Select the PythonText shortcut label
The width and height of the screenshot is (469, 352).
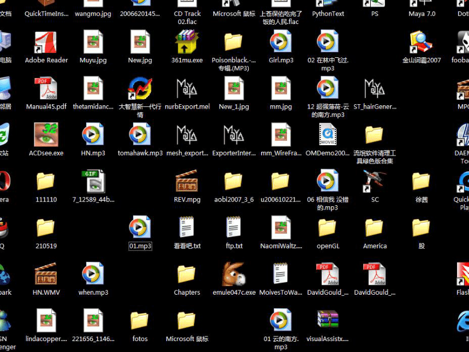(x=328, y=14)
